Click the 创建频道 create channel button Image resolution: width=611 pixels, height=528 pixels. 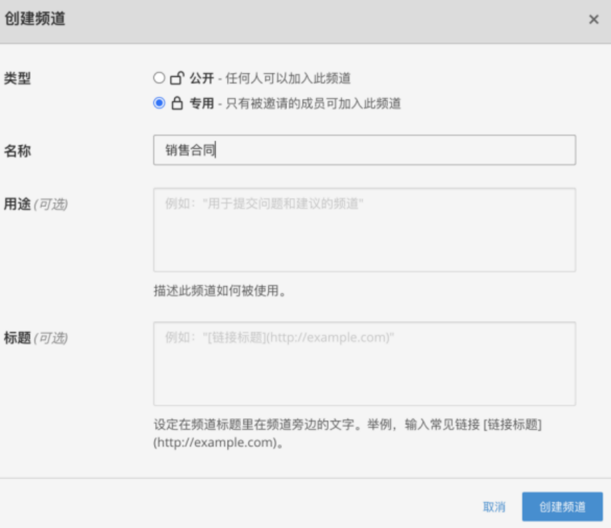tap(562, 507)
